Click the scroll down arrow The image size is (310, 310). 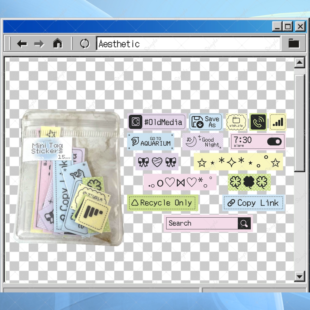point(299,276)
